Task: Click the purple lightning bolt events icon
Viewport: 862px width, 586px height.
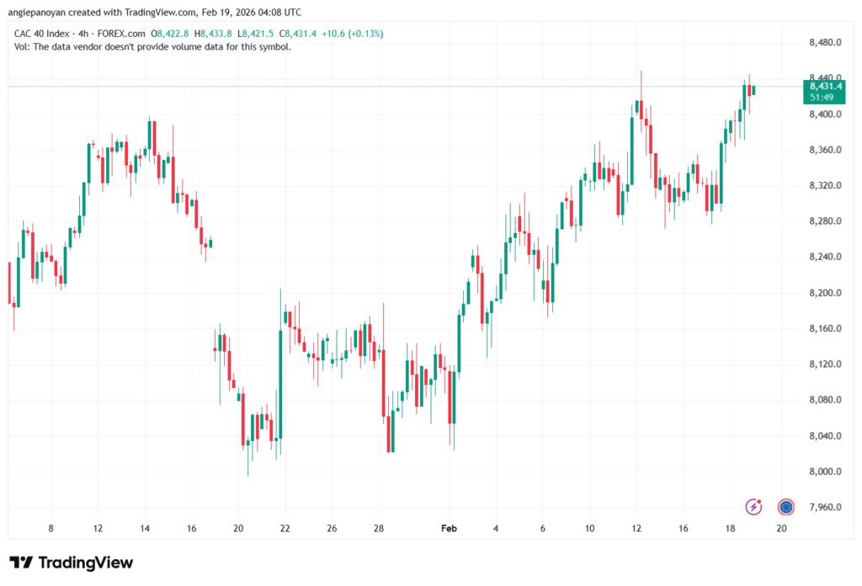Action: point(754,506)
